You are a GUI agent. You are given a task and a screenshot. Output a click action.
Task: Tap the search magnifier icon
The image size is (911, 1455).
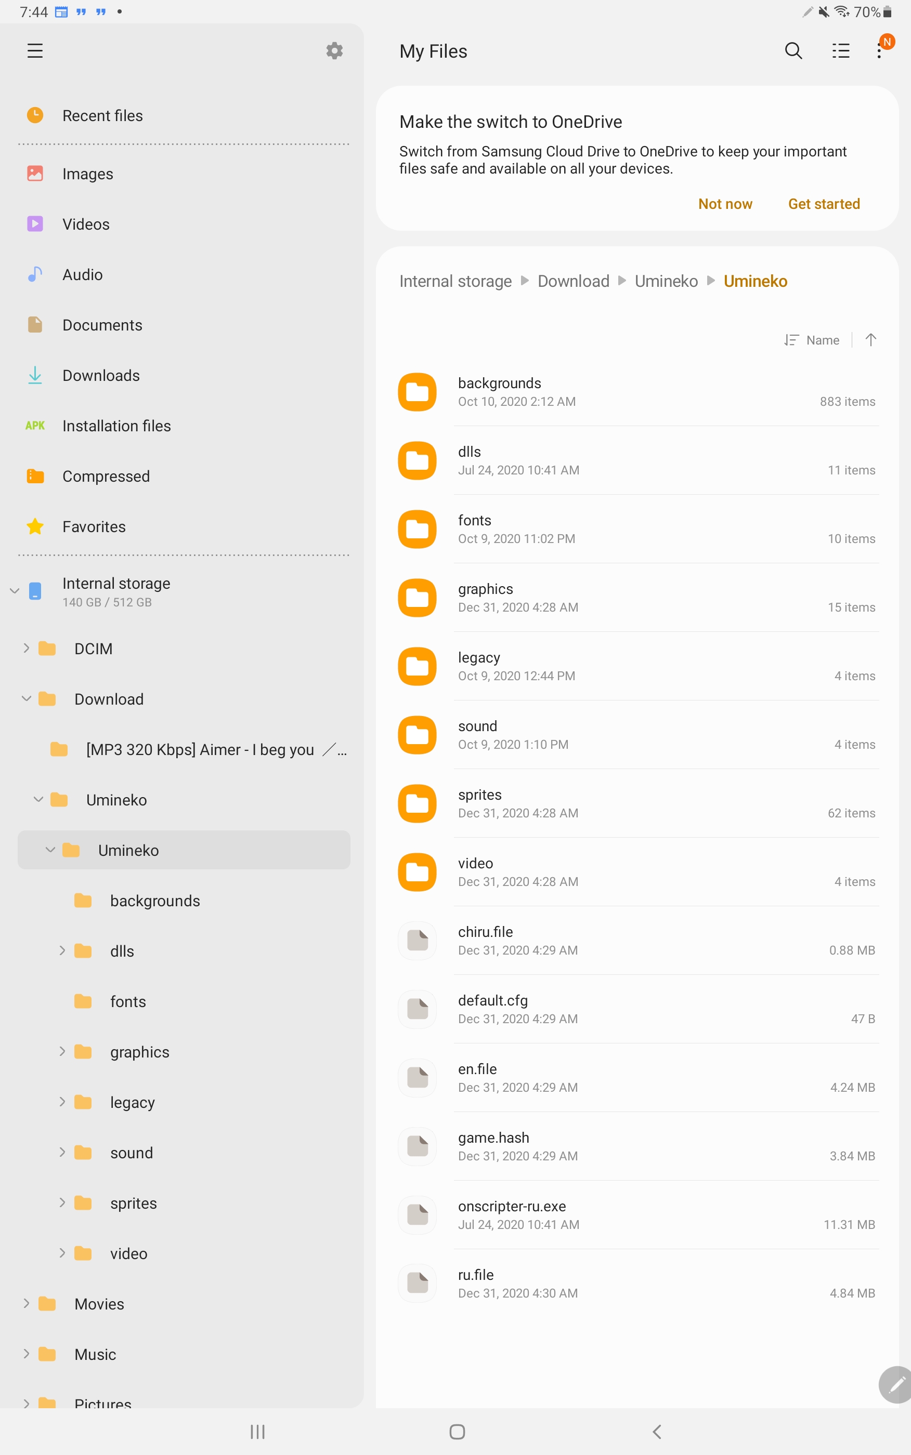pos(793,50)
